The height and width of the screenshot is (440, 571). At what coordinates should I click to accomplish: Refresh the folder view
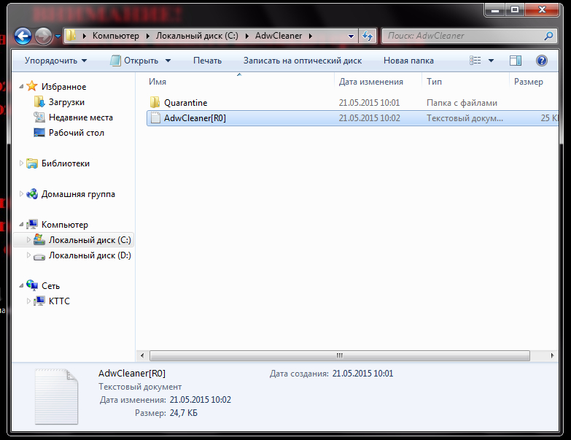point(368,36)
